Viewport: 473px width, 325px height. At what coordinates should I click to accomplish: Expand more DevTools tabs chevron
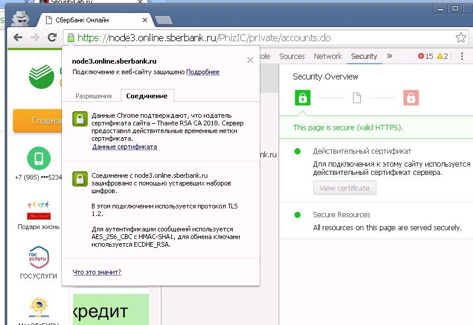click(x=389, y=56)
